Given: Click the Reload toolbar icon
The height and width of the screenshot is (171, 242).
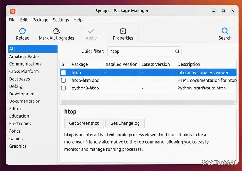Looking at the screenshot, I should click(23, 31).
